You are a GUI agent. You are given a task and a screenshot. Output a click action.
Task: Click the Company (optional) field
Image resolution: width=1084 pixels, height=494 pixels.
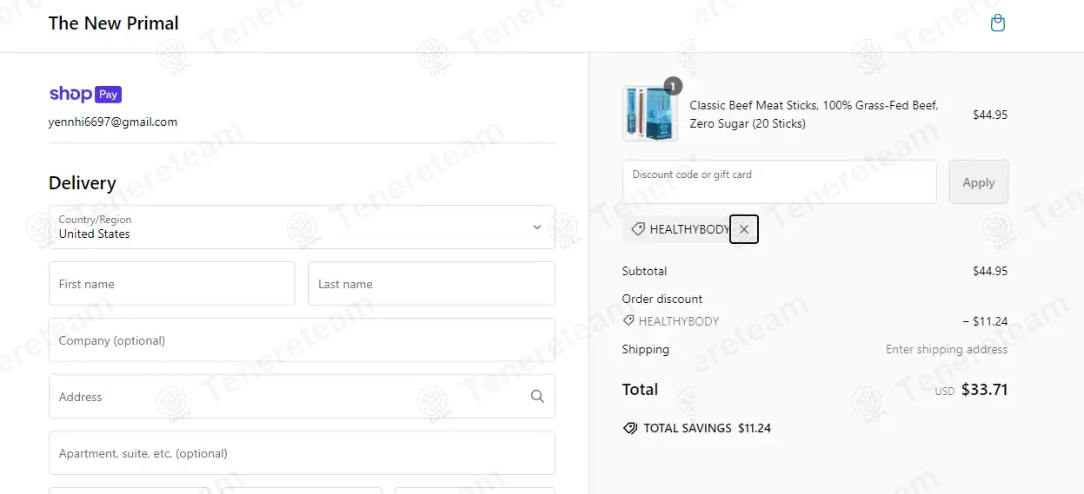coord(302,340)
